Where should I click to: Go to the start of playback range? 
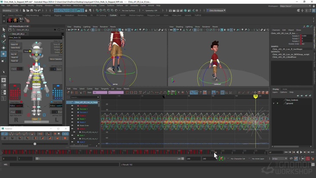click(286, 152)
